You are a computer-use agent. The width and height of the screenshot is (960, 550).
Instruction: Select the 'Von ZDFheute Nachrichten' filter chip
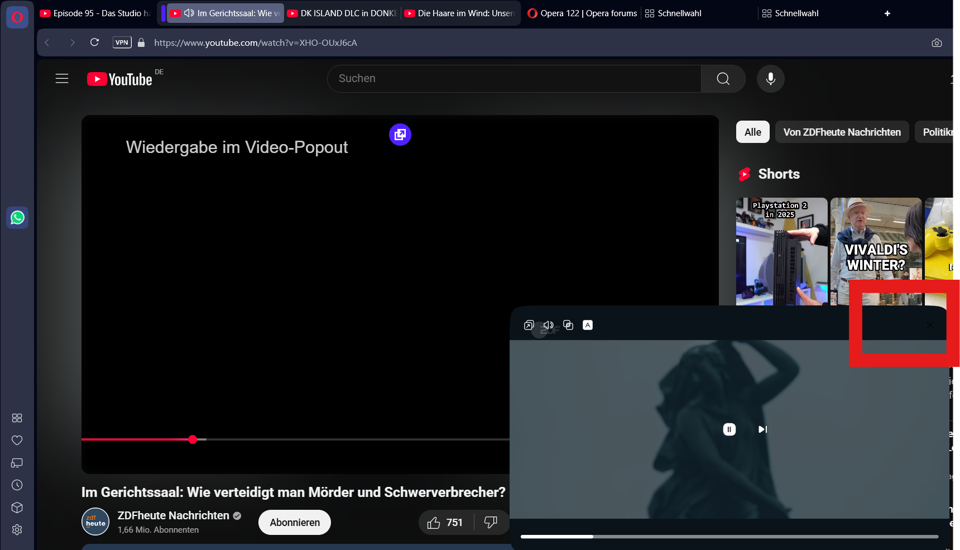[x=842, y=132]
